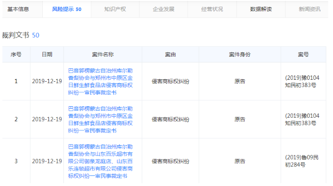Select date 2019-12-19 in row 3
This screenshot has height=186, width=333.
pyautogui.click(x=47, y=161)
